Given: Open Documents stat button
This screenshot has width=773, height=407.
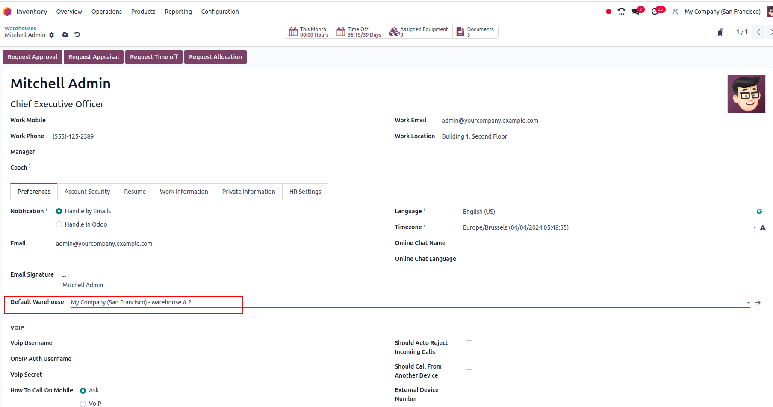Looking at the screenshot, I should 475,32.
